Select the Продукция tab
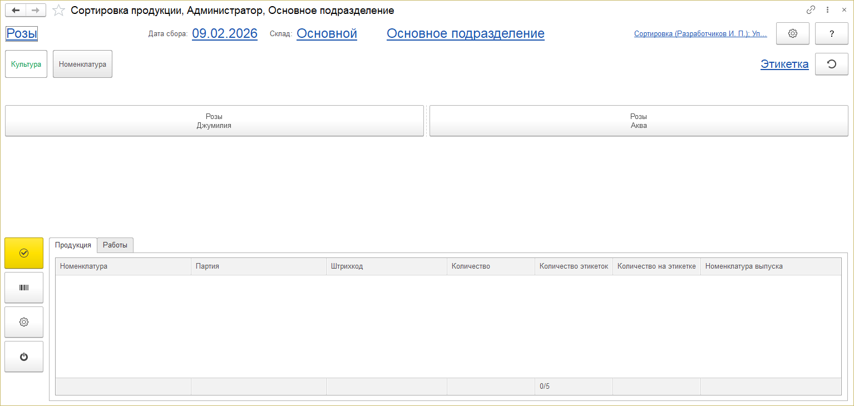This screenshot has height=406, width=854. tap(73, 245)
